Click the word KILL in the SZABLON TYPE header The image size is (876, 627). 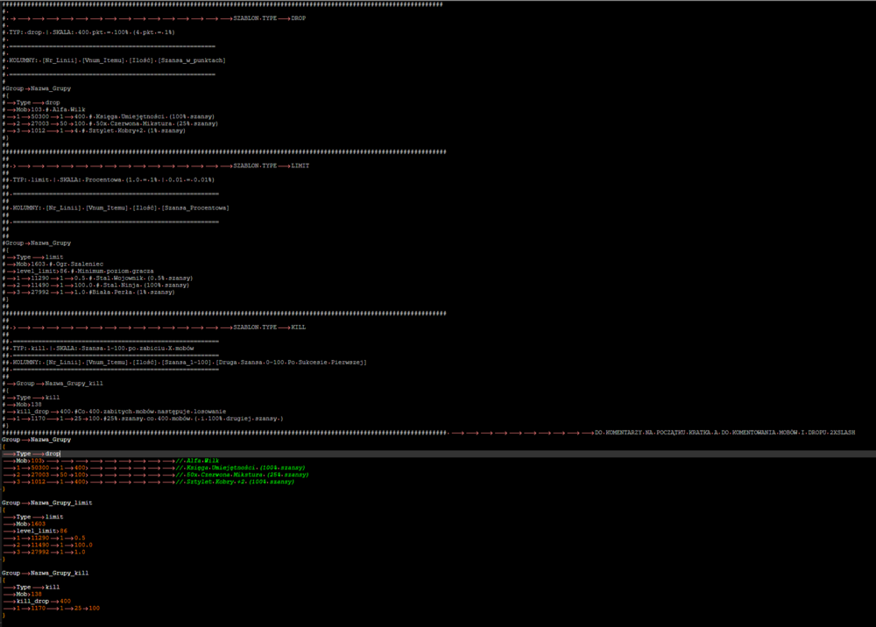[299, 328]
